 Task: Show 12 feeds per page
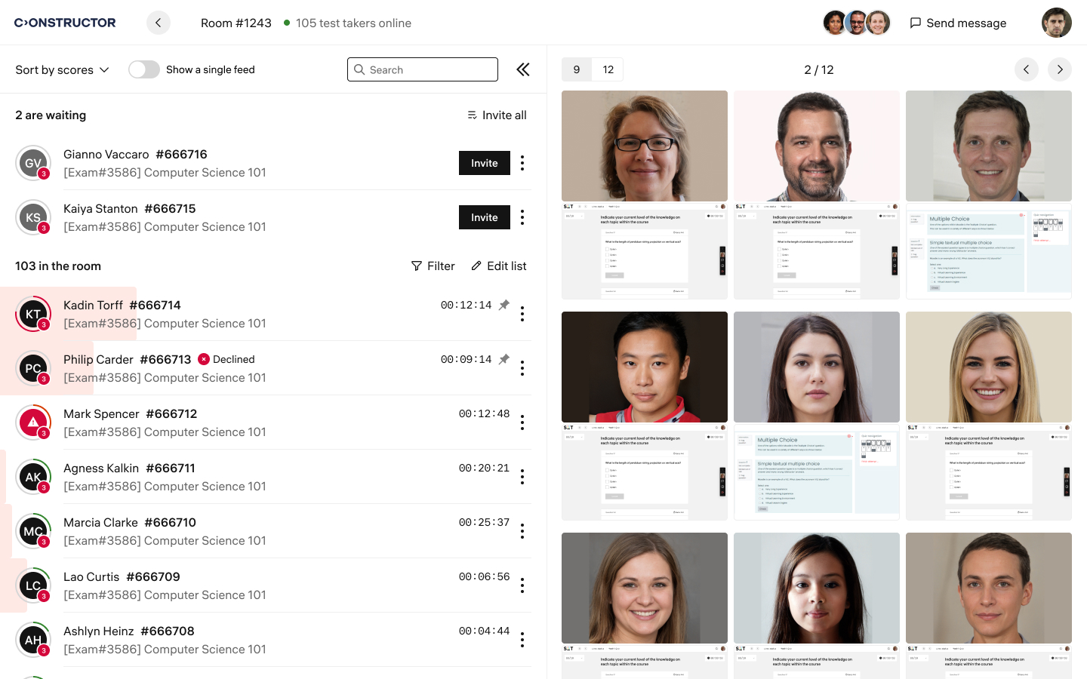(608, 69)
